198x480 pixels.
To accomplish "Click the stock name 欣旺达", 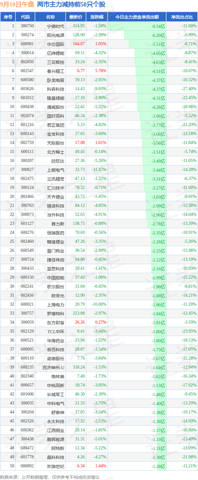I will (58, 161).
